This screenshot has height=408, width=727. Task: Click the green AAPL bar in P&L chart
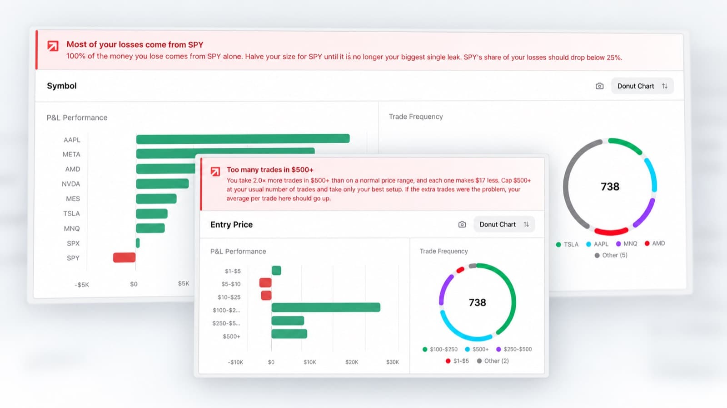[243, 139]
